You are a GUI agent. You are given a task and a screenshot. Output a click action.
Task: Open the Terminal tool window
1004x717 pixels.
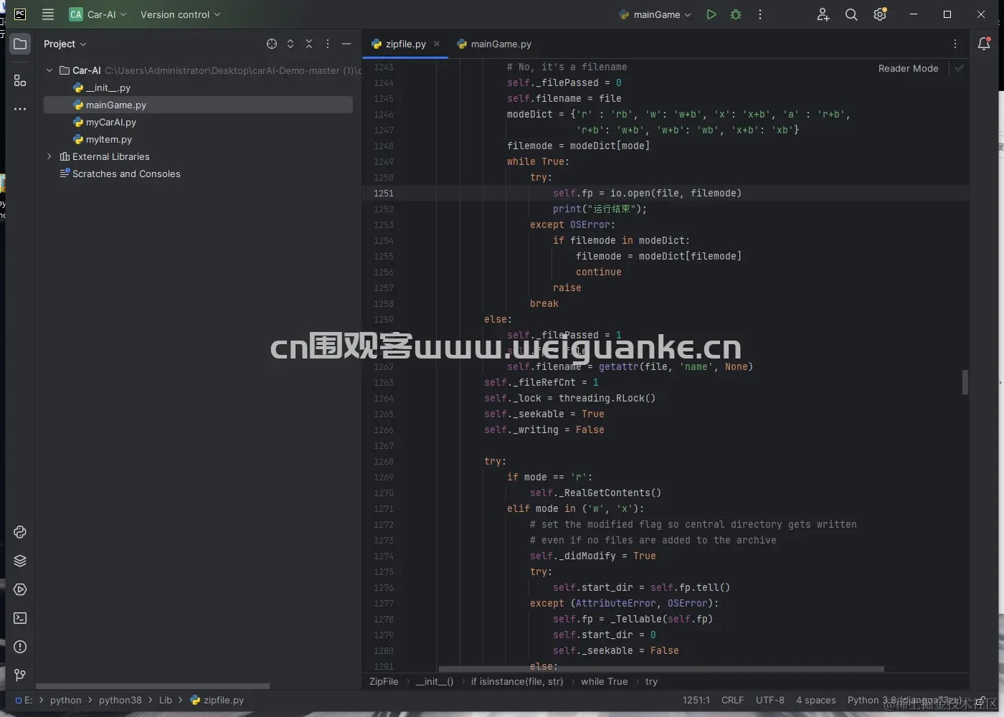point(20,618)
